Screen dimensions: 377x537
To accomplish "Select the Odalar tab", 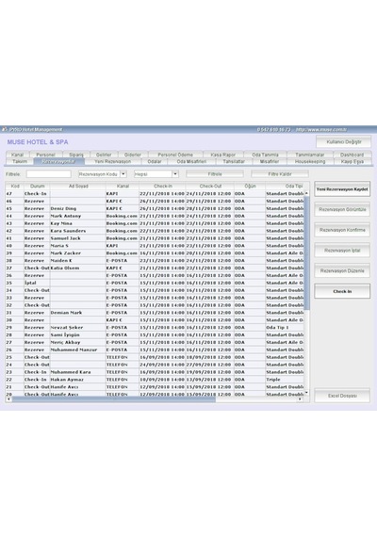I will pos(155,161).
